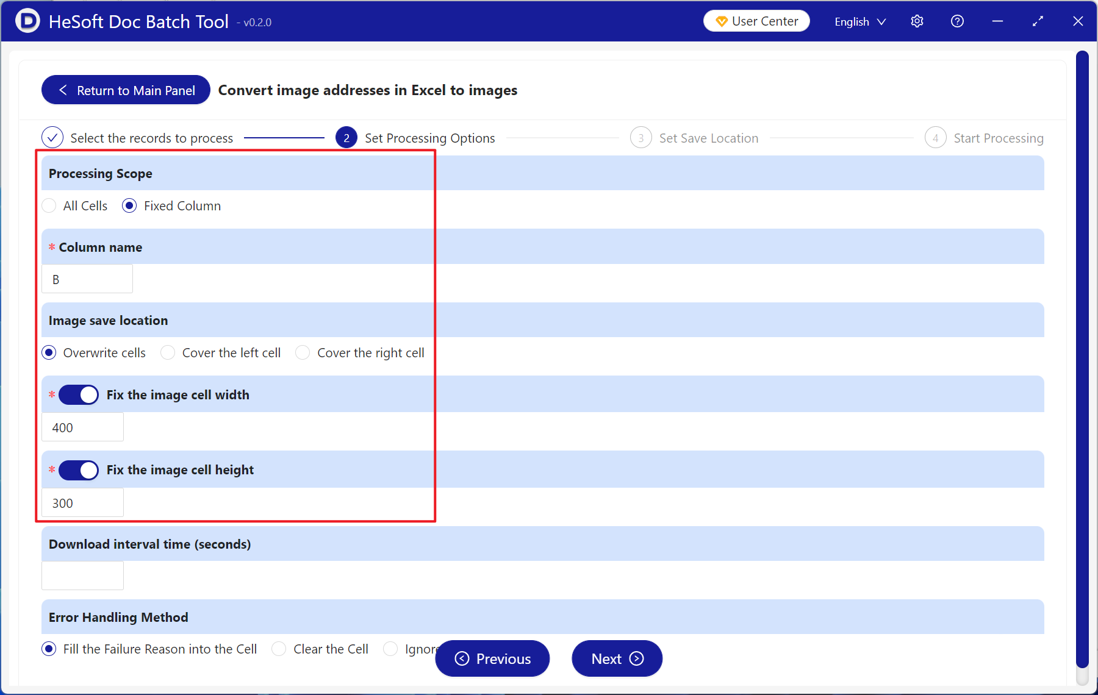Click the step 4 number circle
Viewport: 1098px width, 695px height.
(936, 138)
